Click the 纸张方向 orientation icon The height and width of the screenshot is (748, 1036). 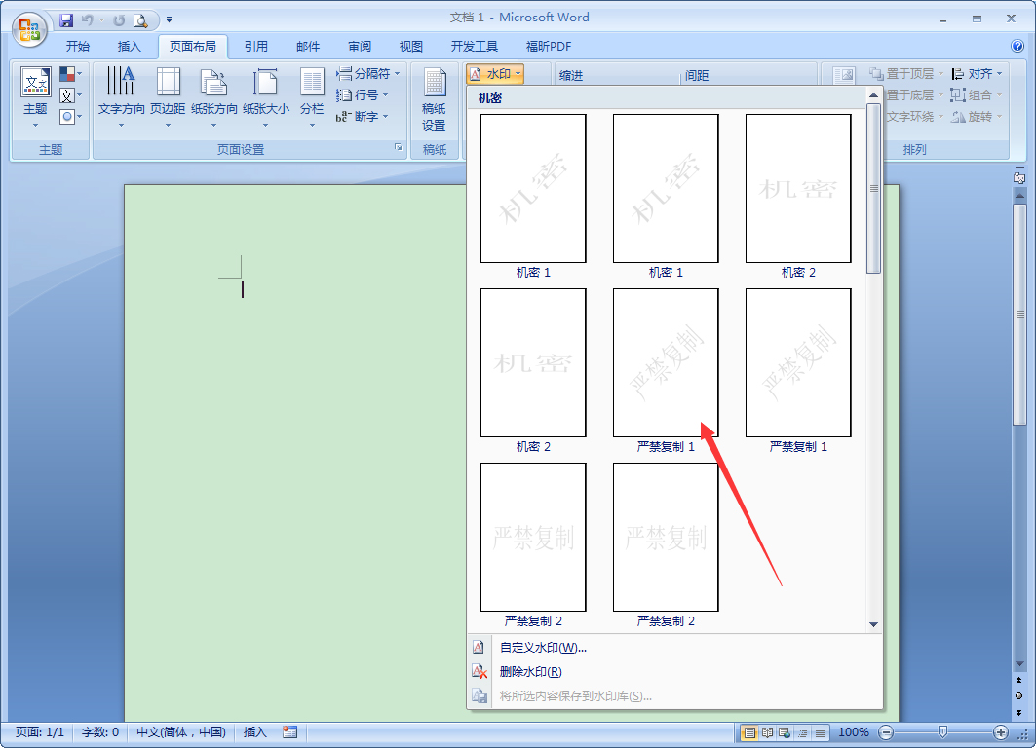click(213, 94)
